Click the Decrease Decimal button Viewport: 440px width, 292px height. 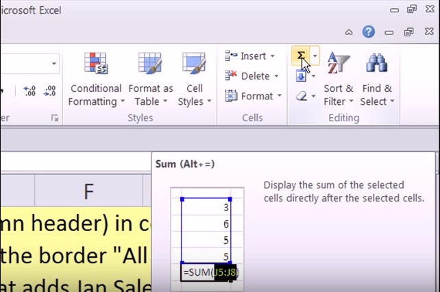[x=49, y=91]
